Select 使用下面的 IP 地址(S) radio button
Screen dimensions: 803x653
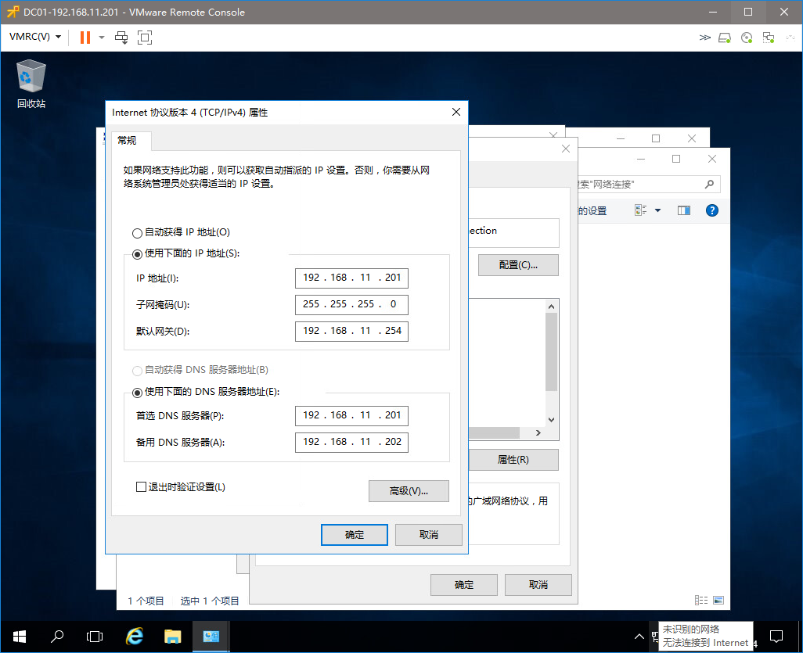137,254
